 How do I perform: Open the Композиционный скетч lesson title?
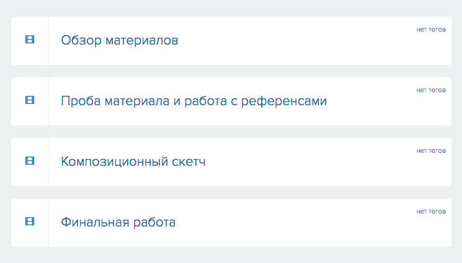coord(133,162)
